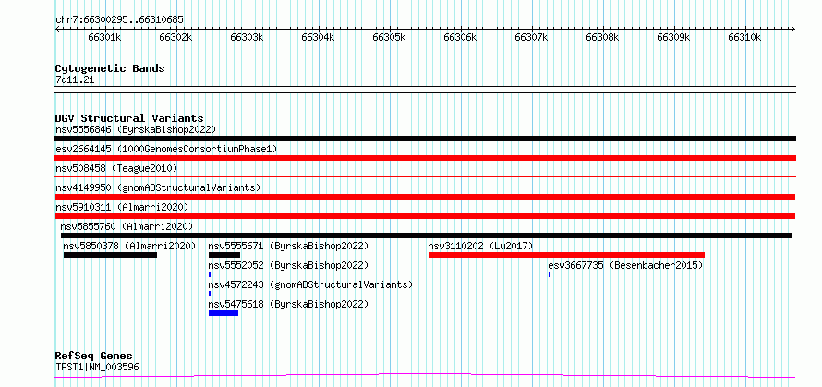Click the nsv508458 (Teague2010) label

116,168
